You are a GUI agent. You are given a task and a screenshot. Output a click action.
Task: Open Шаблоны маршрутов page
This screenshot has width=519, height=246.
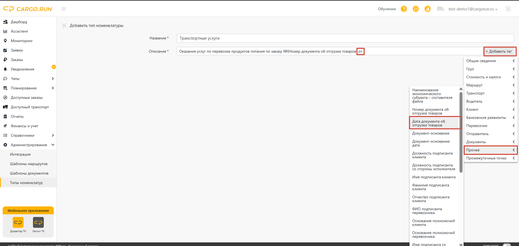pos(28,164)
